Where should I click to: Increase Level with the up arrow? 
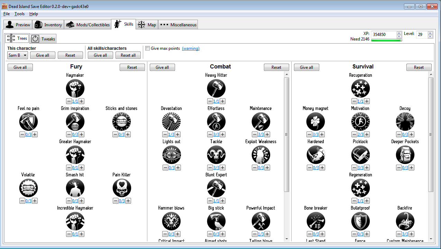[x=430, y=33]
